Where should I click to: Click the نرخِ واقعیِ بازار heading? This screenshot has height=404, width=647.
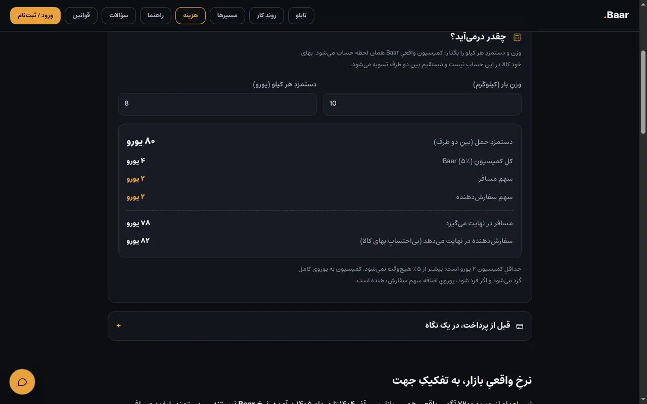click(462, 380)
